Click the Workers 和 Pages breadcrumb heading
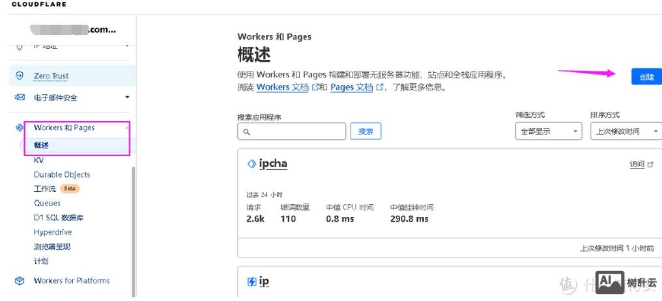The width and height of the screenshot is (662, 301). [x=274, y=36]
